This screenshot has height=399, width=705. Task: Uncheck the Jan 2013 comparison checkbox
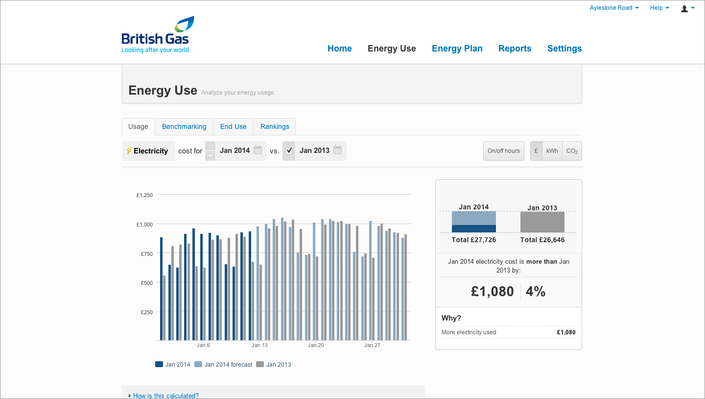pos(289,150)
